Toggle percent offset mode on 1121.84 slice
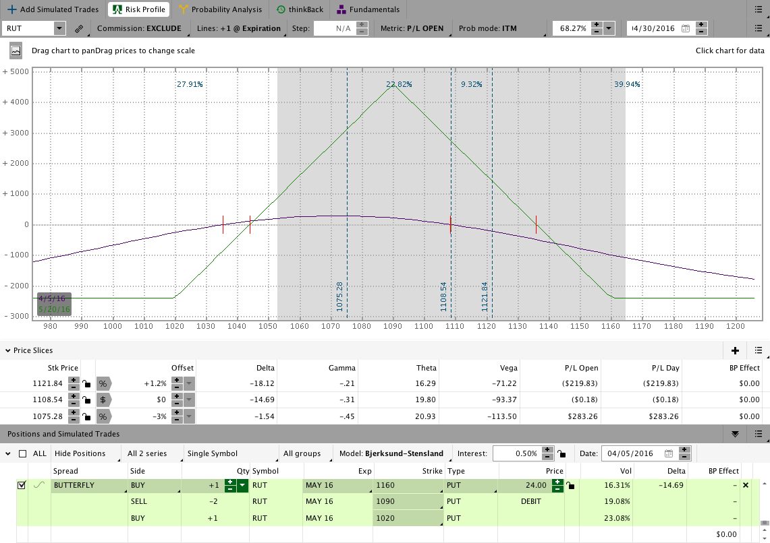Screen dimensions: 770x543 pos(104,383)
